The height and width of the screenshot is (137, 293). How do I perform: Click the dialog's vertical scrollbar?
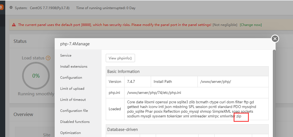274,83
